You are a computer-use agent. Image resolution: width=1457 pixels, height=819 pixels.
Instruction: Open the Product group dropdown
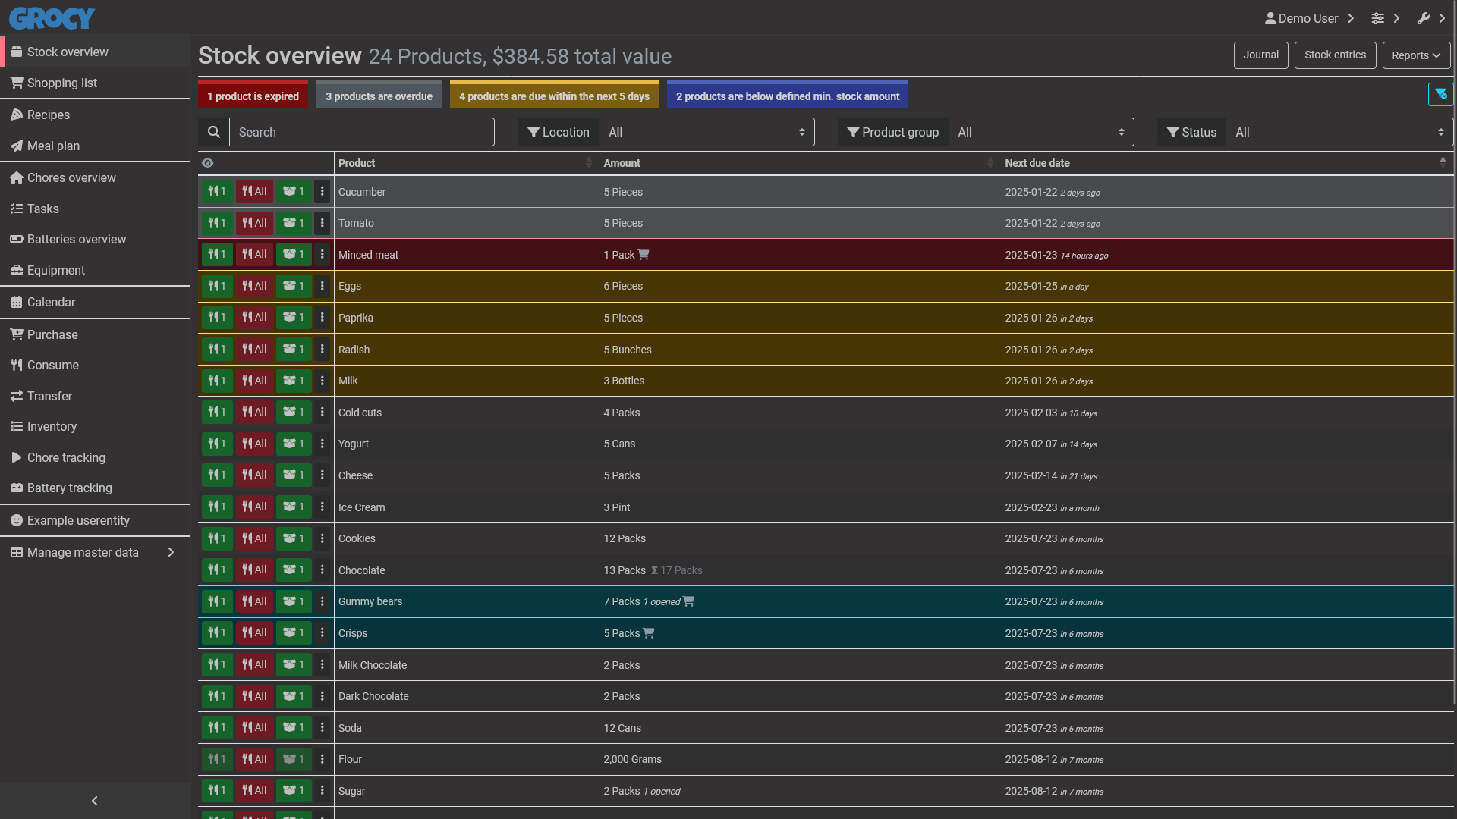1040,132
